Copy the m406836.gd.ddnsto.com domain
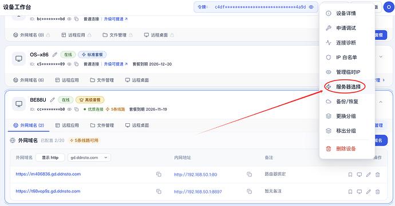395x206 pixels. click(159, 174)
